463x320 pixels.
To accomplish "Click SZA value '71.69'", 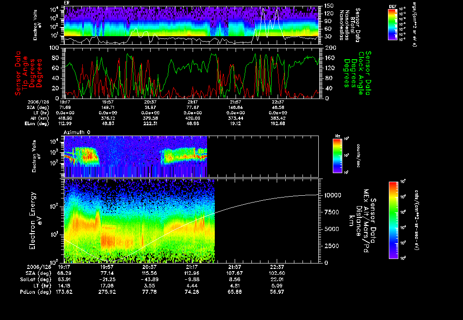I will (66, 108).
